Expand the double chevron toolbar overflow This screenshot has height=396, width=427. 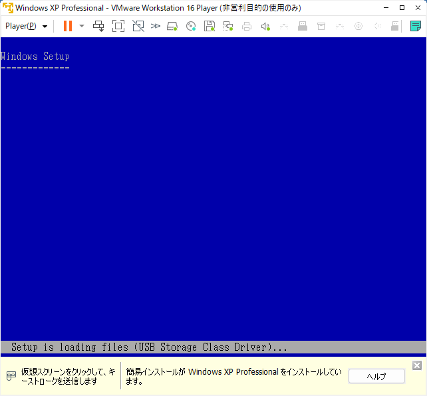[x=156, y=26]
